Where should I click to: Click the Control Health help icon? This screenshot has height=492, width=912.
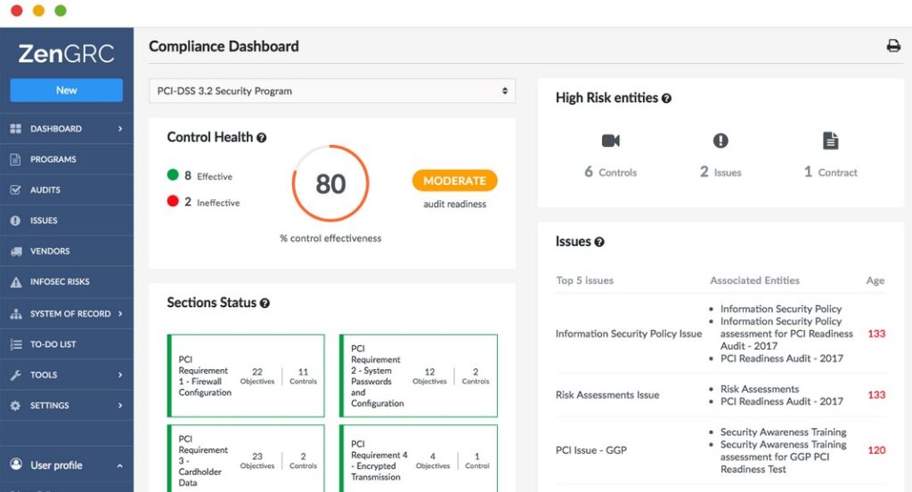coord(262,138)
